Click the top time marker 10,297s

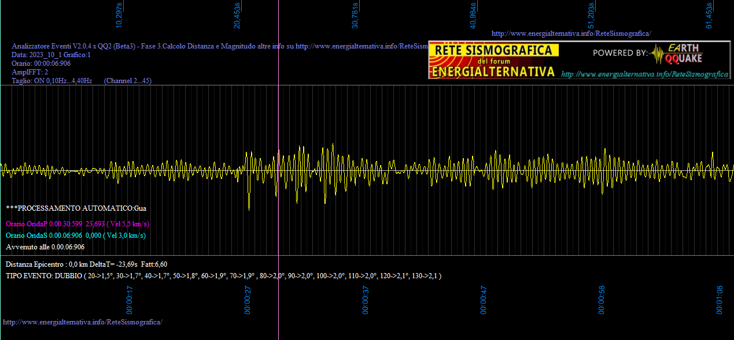(x=119, y=16)
